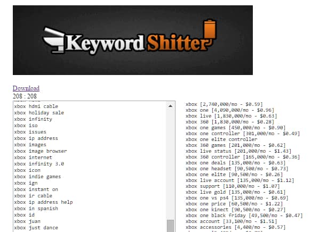Click 'xbox one controller [301,000/mo' row
The height and width of the screenshot is (232, 311).
243,134
